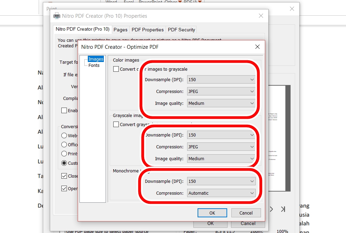Open Color images Downsample DPI dropdown
This screenshot has height=233, width=346.
click(x=221, y=80)
